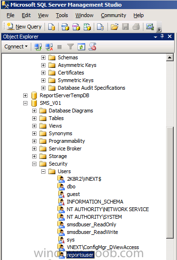177x260 pixels.
Task: Open the Window menu
Action: pos(84,16)
